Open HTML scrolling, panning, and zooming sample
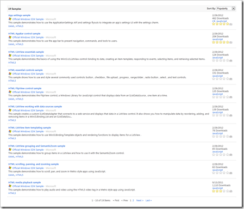The height and width of the screenshot is (209, 244). tap(33, 164)
